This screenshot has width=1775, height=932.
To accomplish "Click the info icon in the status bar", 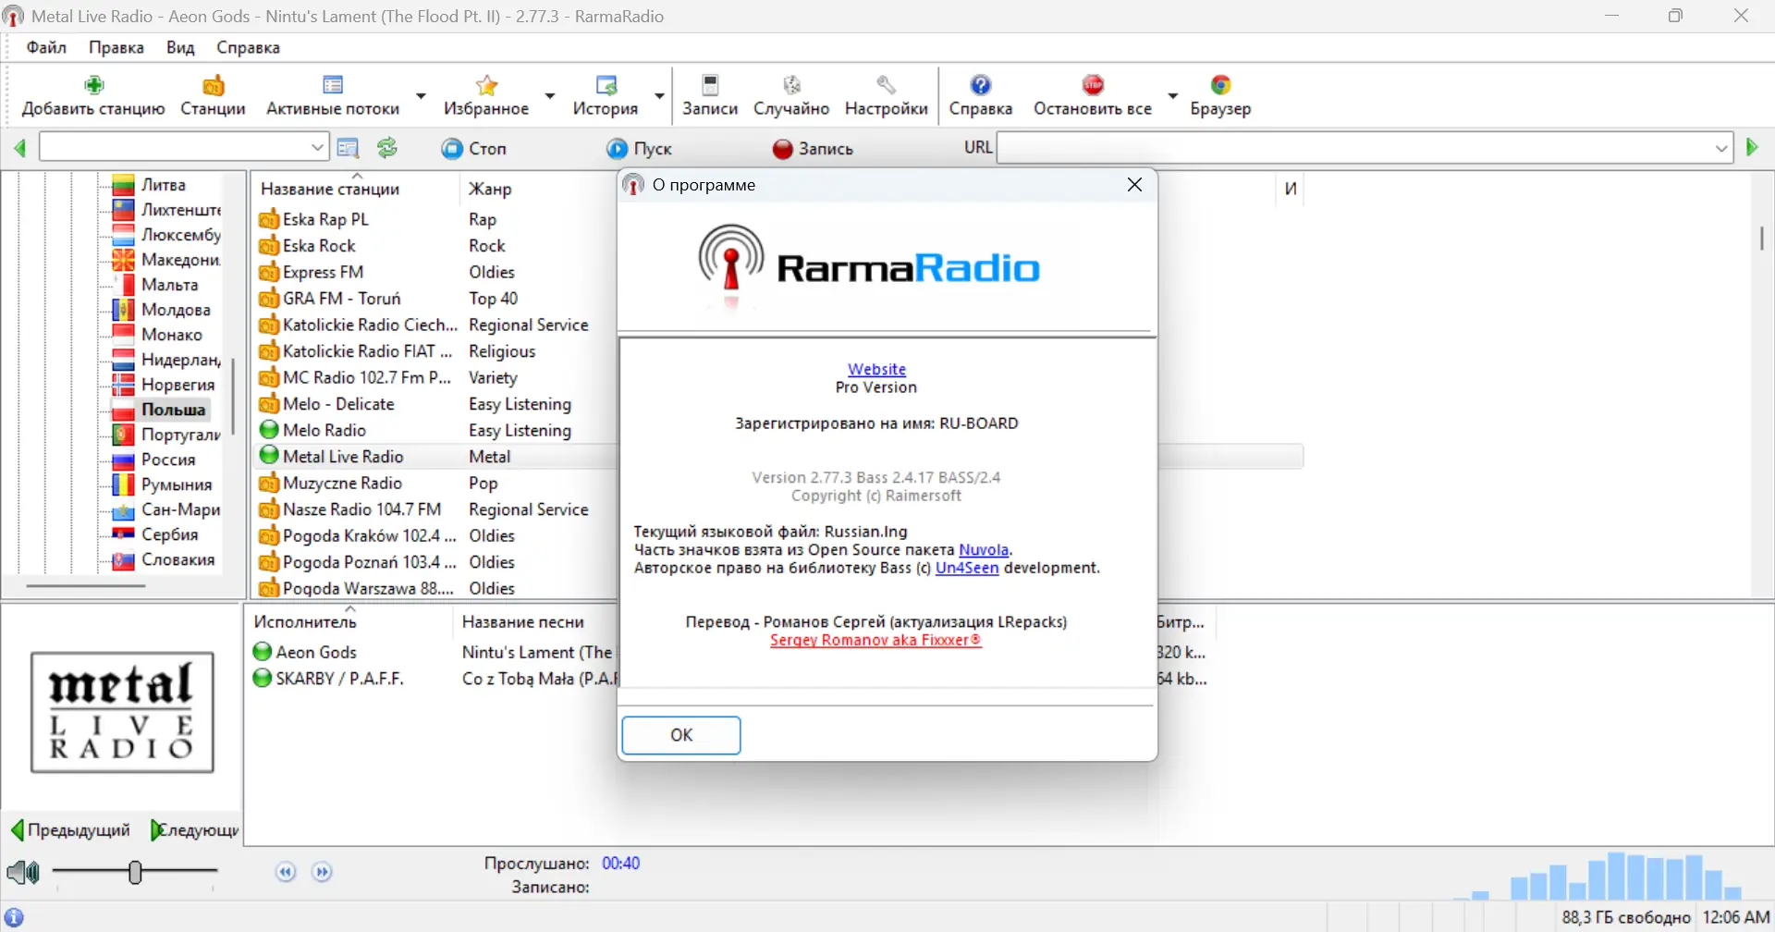I will [16, 915].
